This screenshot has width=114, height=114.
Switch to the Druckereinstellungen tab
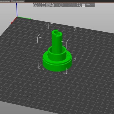[18, 1]
